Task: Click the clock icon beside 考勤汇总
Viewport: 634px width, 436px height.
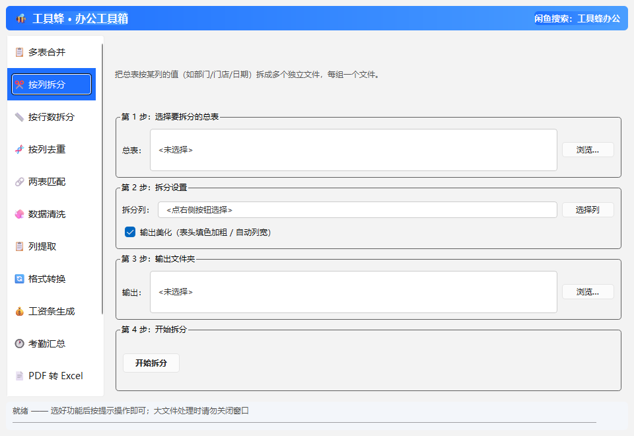Action: point(19,344)
